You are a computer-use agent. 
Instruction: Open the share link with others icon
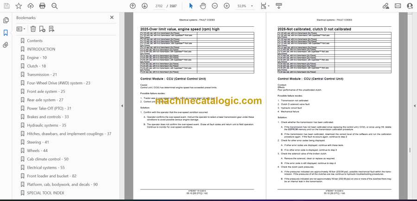click(386, 6)
